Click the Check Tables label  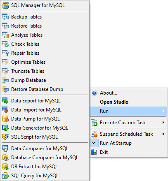[x=25, y=44]
